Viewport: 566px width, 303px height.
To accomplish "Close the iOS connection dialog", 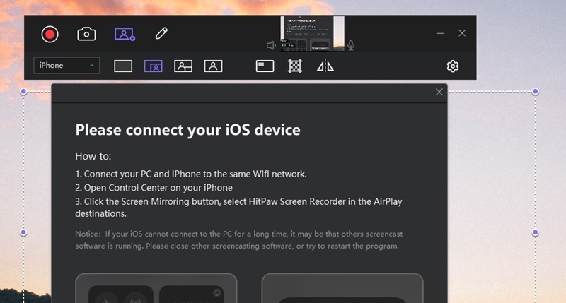I will tap(439, 92).
